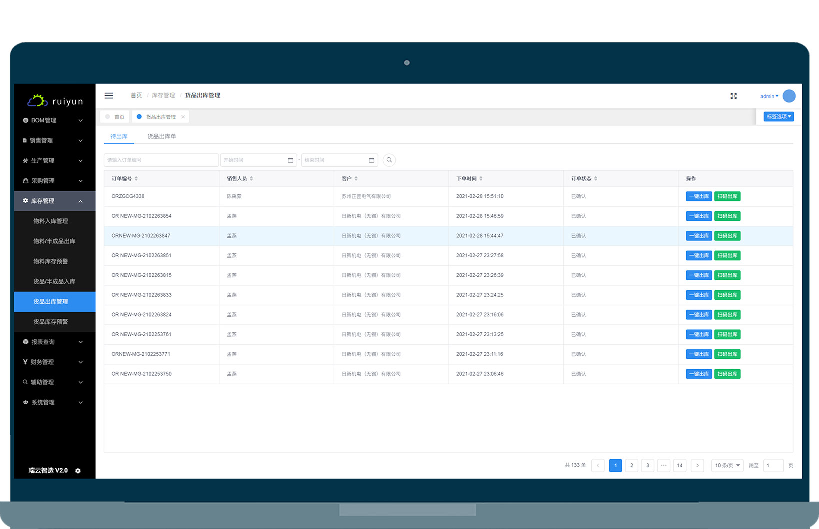Expand the BOM管理 menu
The image size is (819, 529).
(55, 120)
